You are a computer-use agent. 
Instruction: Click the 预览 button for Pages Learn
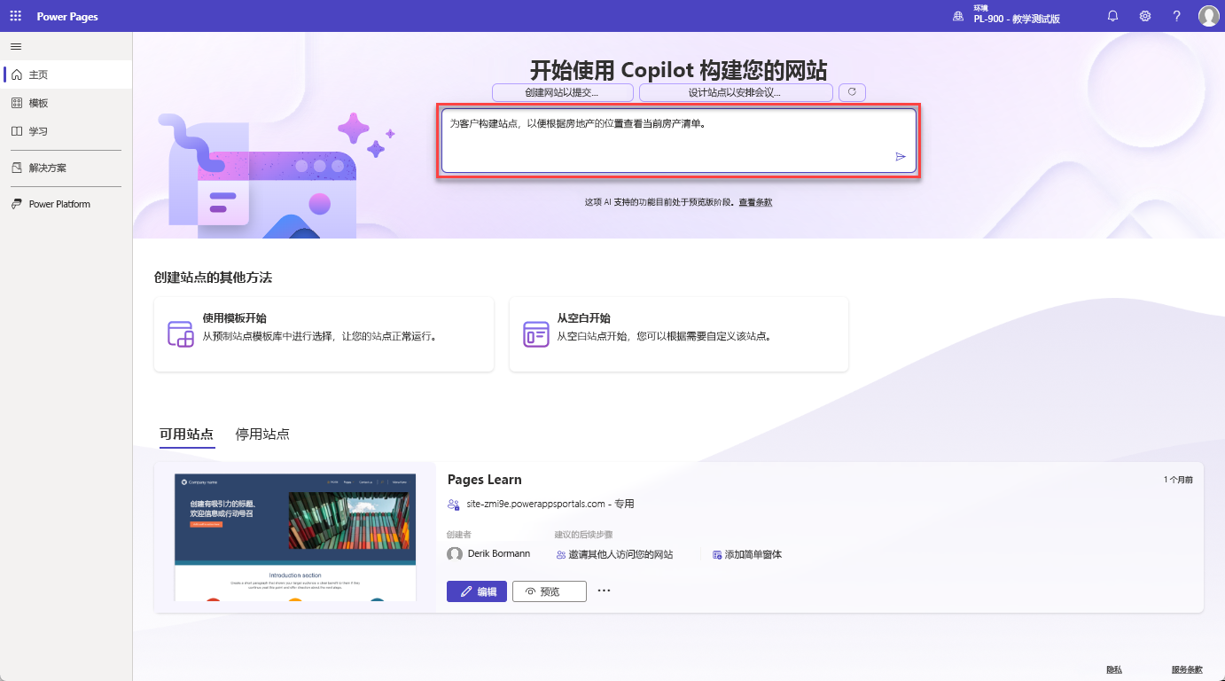tap(550, 591)
